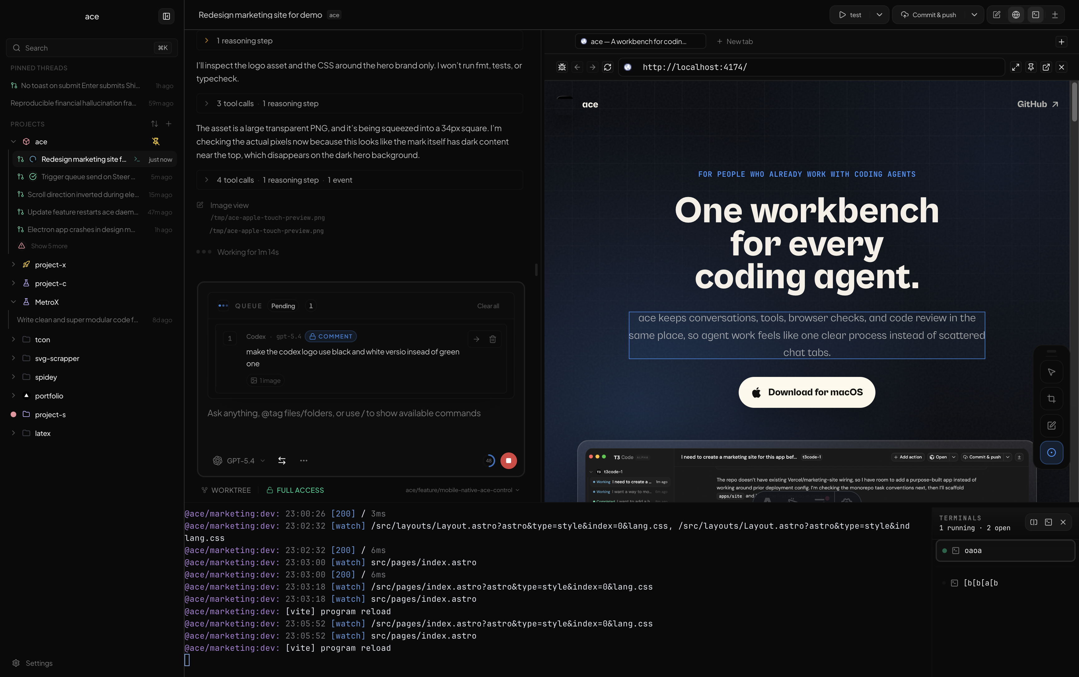Expand the project-x project

(13, 264)
